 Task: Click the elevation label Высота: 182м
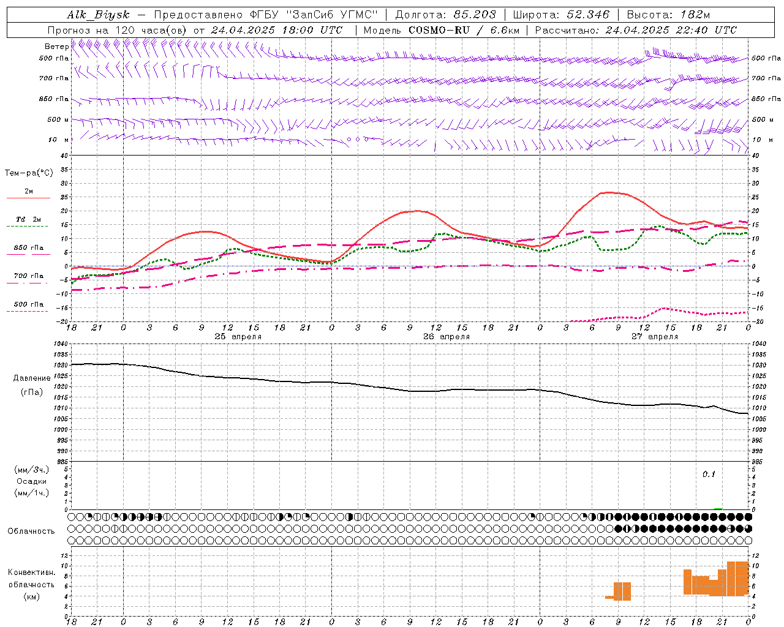pos(668,15)
